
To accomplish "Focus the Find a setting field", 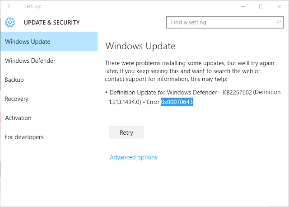I will pyautogui.click(x=225, y=22).
